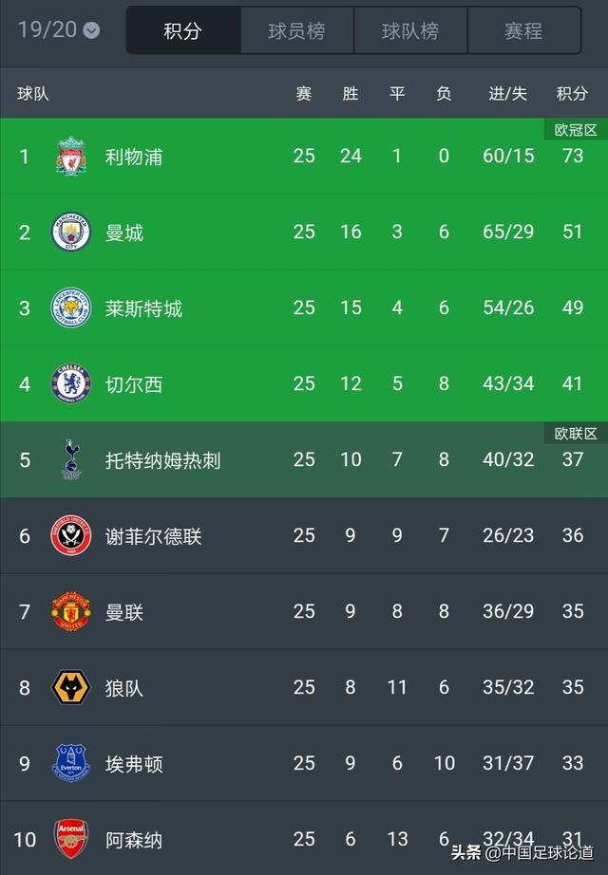Click the Arsenal cannon crest
The width and height of the screenshot is (608, 875).
point(71,839)
